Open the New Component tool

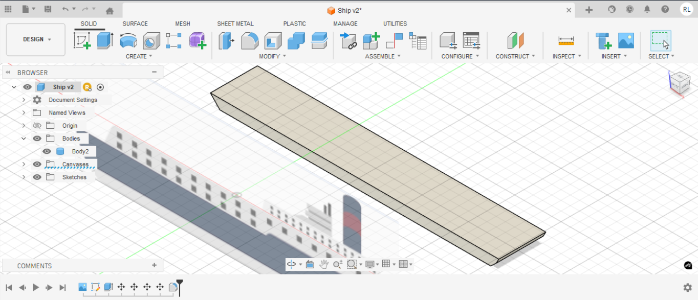coord(370,39)
